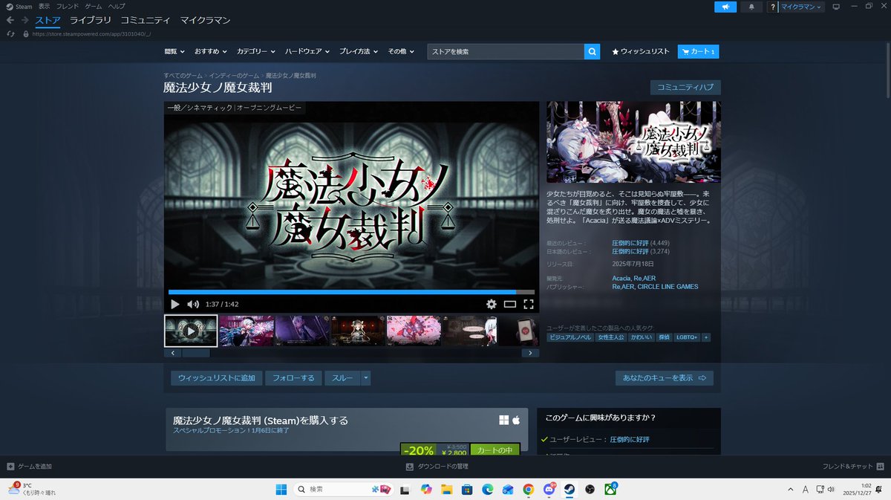Click the thumbnail strip scrollbar handle
Image resolution: width=891 pixels, height=500 pixels.
(197, 353)
